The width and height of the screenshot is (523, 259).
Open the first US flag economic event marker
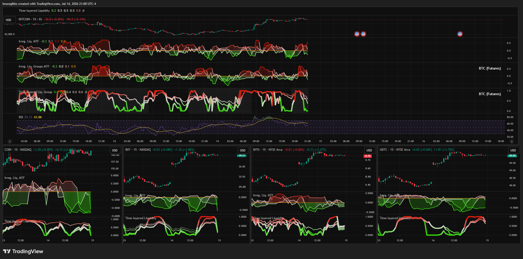tap(357, 34)
